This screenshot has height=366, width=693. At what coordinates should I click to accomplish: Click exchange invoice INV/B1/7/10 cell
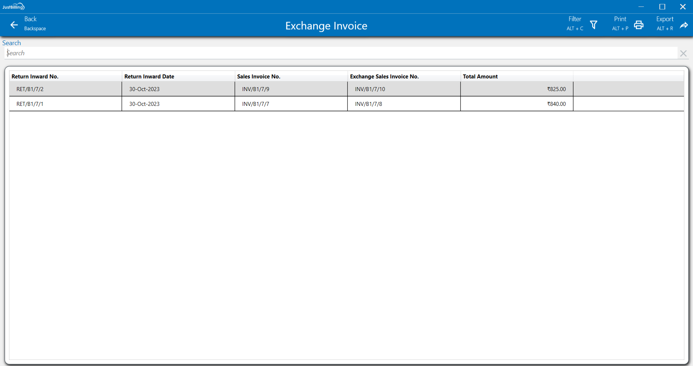pyautogui.click(x=370, y=89)
